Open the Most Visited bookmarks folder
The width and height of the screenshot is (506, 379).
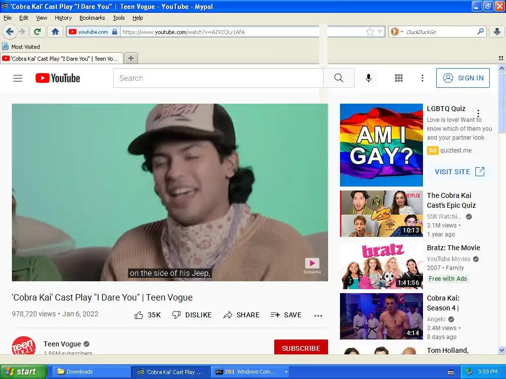tap(21, 47)
